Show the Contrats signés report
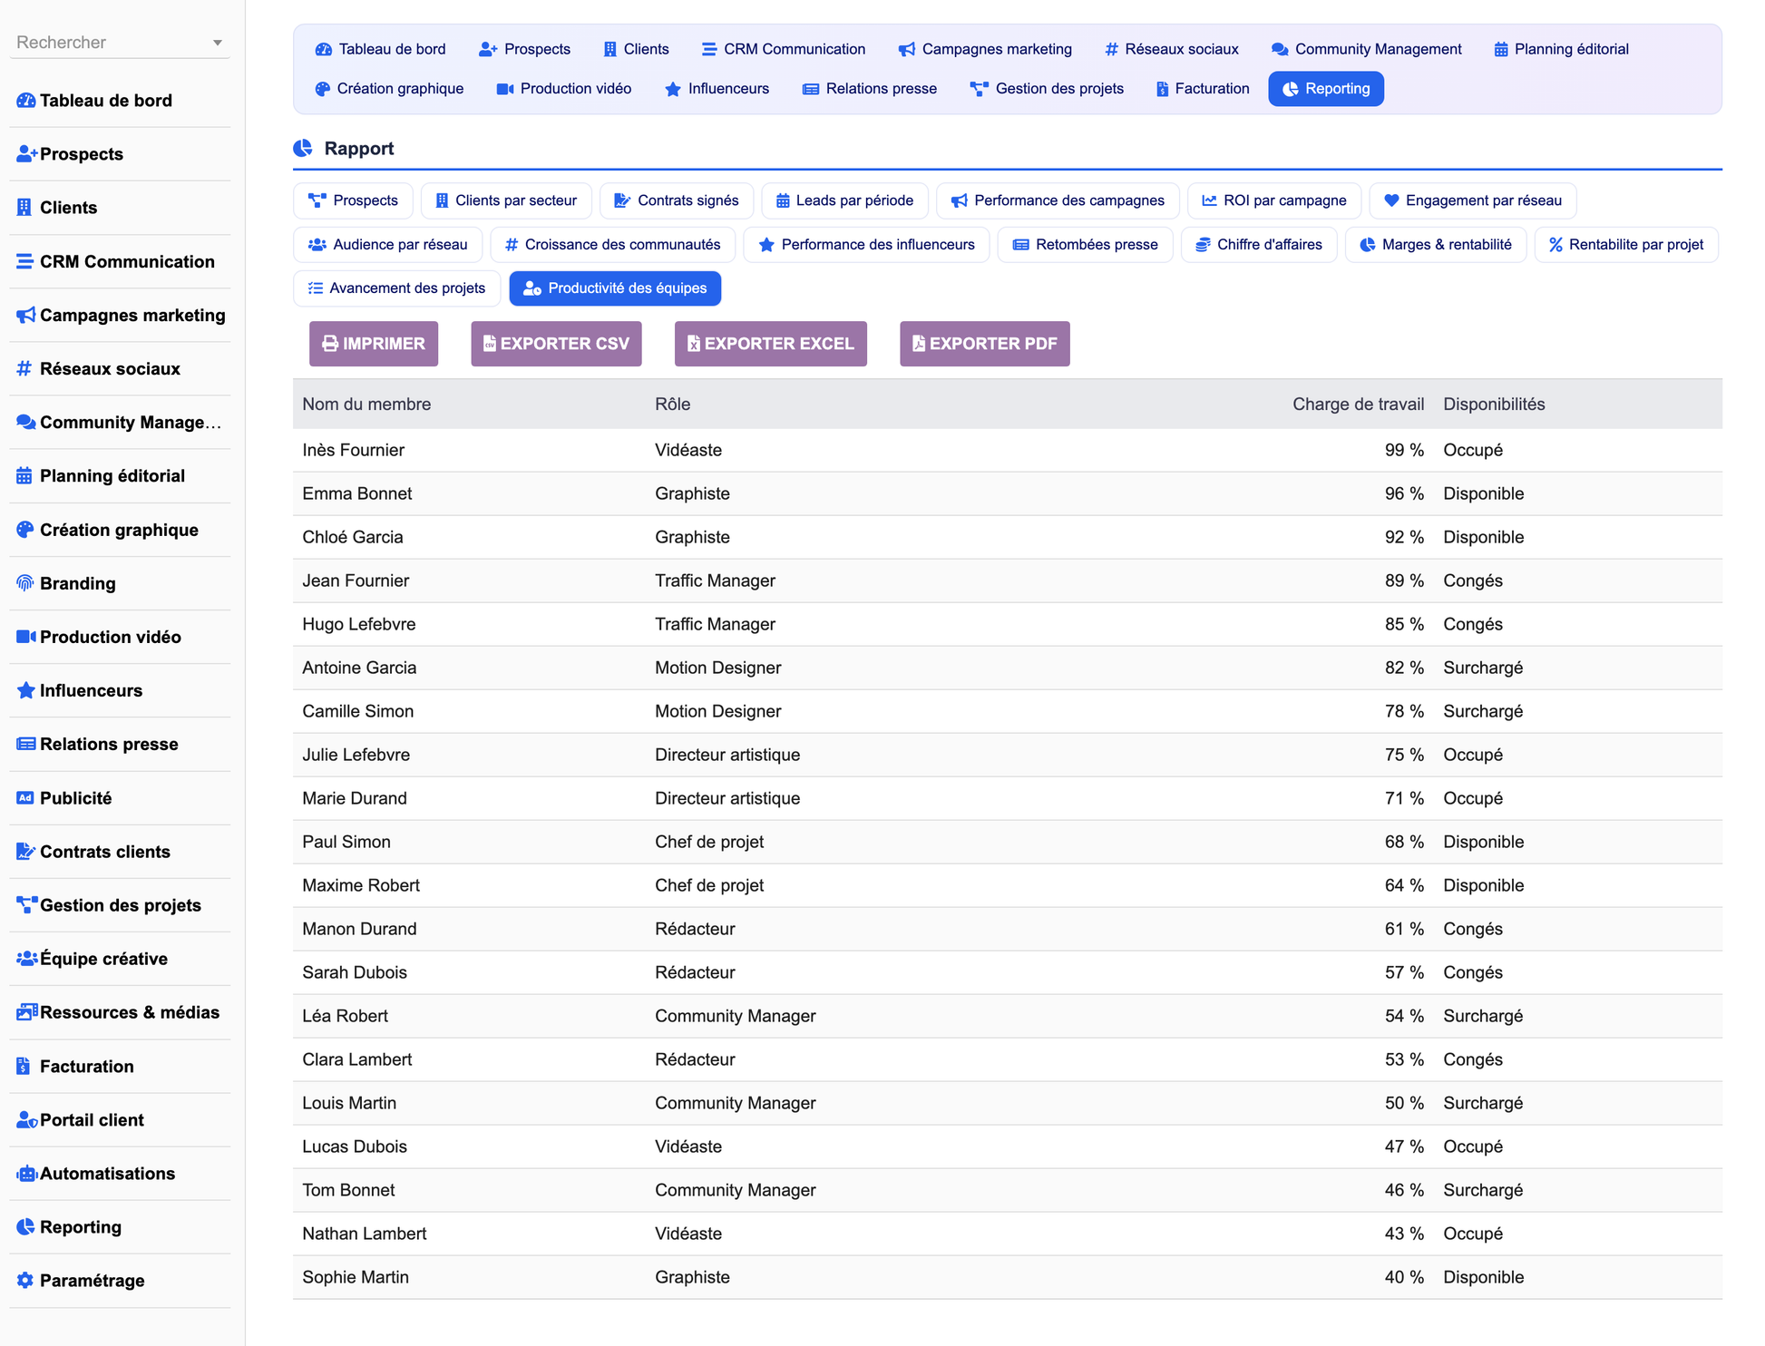Image resolution: width=1765 pixels, height=1346 pixels. coord(677,200)
